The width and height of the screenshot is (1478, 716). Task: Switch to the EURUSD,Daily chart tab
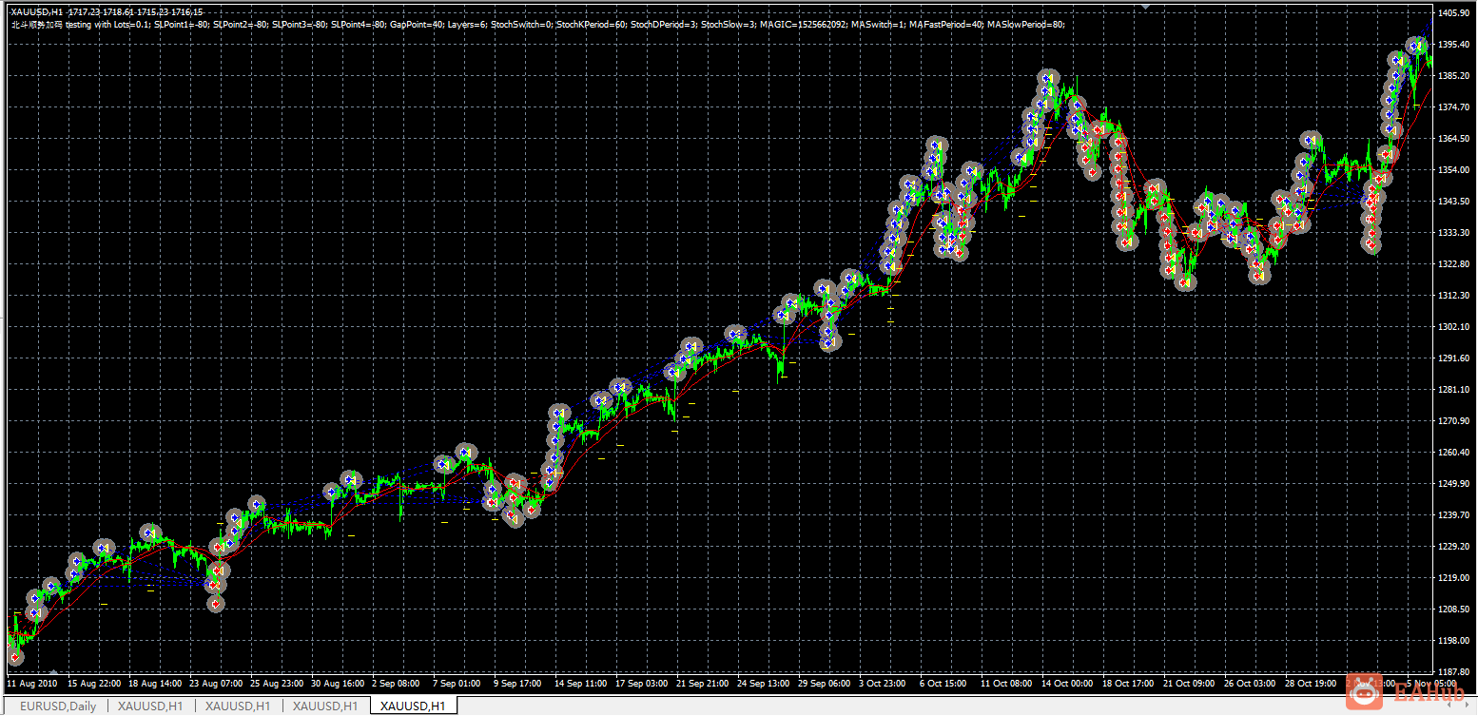[57, 706]
